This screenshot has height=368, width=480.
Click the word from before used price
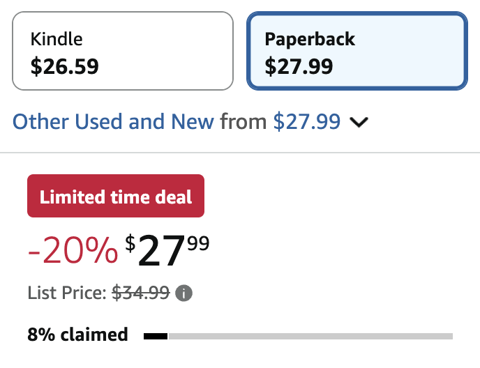coord(243,122)
